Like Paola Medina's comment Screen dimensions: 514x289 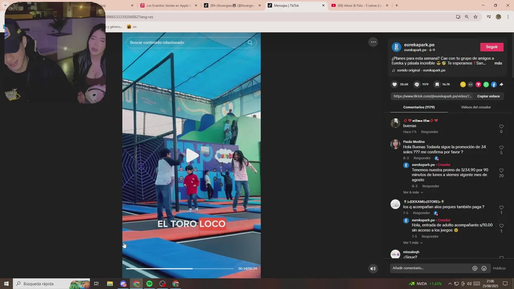tap(501, 148)
